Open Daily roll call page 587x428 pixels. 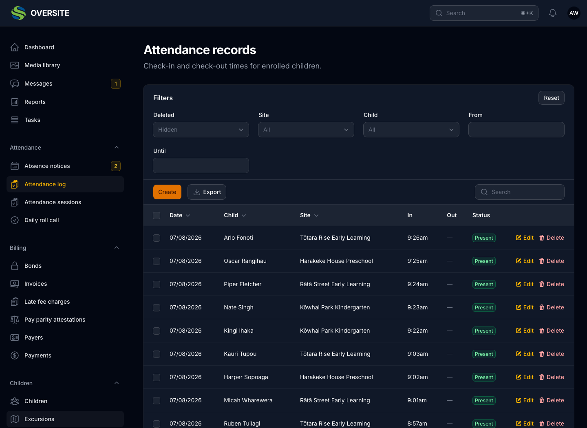pos(65,220)
